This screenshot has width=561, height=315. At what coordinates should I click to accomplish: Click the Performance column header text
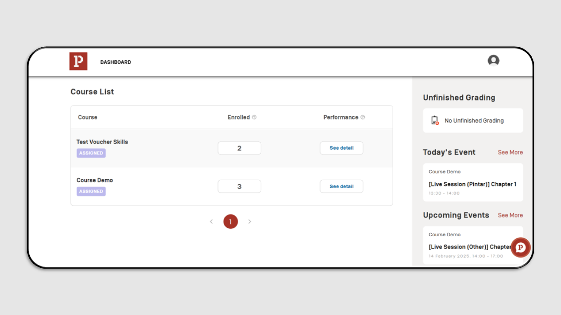click(341, 117)
